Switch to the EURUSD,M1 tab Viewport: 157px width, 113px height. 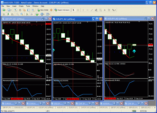click(19, 107)
